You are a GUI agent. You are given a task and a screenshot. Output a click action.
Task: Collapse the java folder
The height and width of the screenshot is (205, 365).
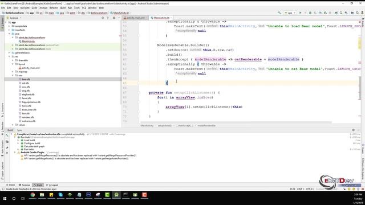(x=10, y=34)
